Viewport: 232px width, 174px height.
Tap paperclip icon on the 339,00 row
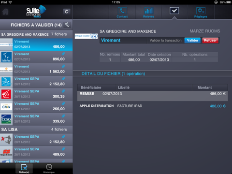[x=63, y=116]
